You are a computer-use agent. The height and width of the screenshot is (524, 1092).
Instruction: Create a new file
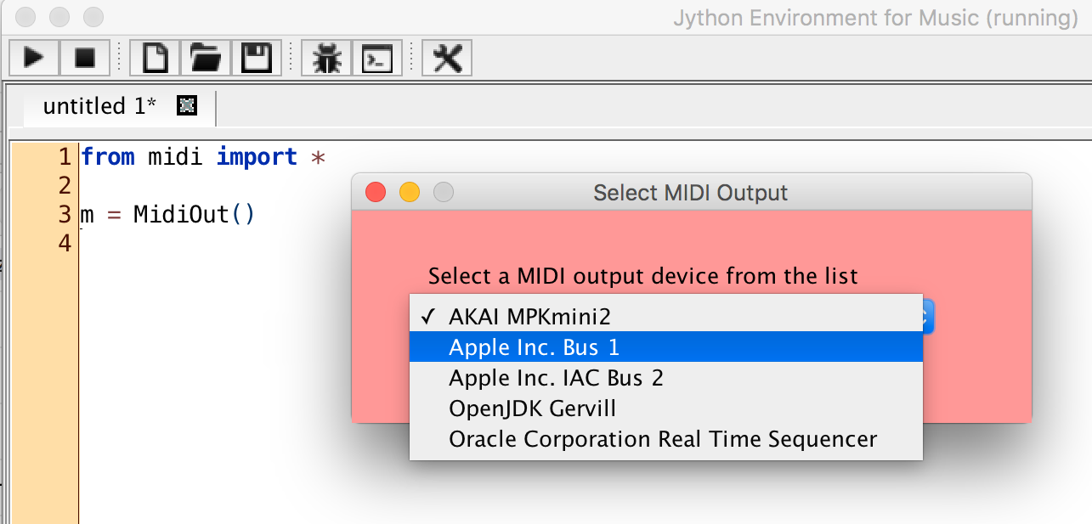156,57
